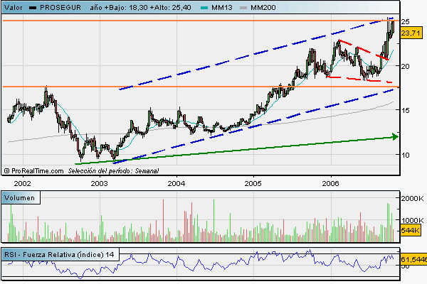Select the PROSEGUR legend entry
This screenshot has height=284, width=427.
(x=60, y=8)
